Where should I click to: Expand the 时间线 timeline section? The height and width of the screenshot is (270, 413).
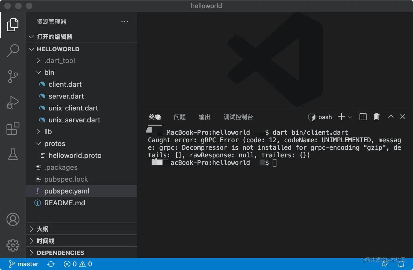pyautogui.click(x=81, y=241)
